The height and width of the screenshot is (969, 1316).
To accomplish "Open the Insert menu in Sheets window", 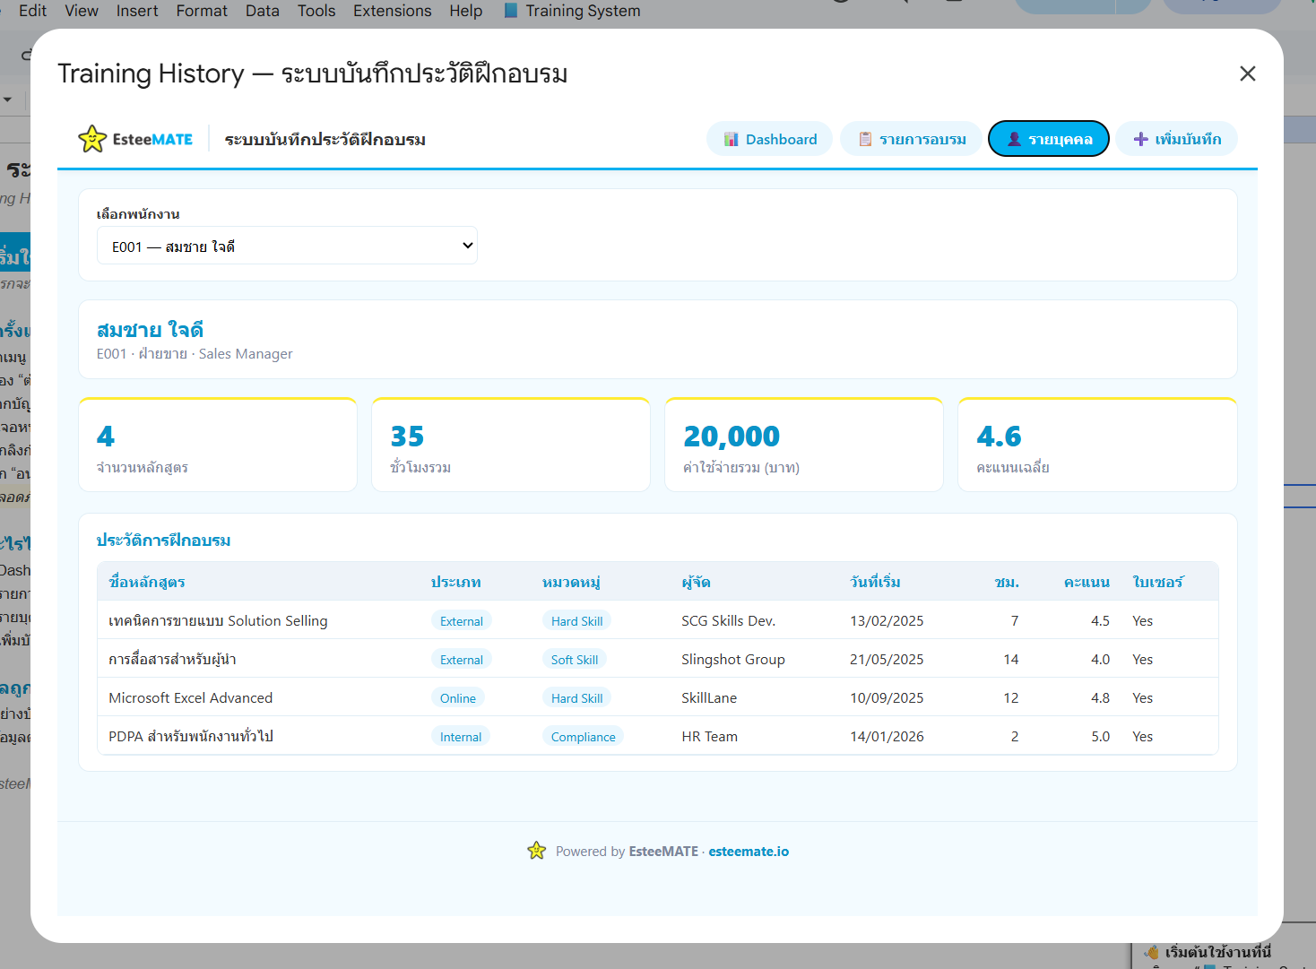I will coord(137,11).
